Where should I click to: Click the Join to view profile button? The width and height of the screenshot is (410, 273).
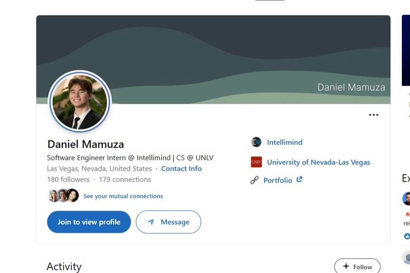coord(89,222)
